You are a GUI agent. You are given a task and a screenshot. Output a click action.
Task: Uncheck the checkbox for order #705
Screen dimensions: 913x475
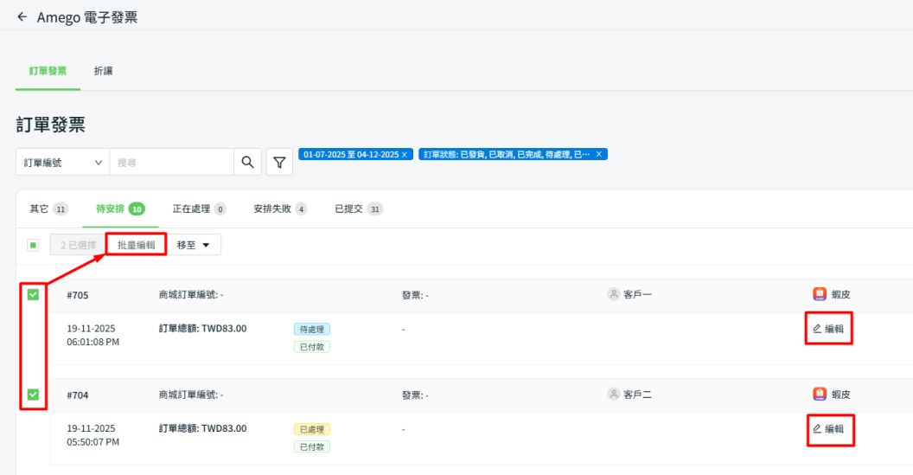point(33,295)
